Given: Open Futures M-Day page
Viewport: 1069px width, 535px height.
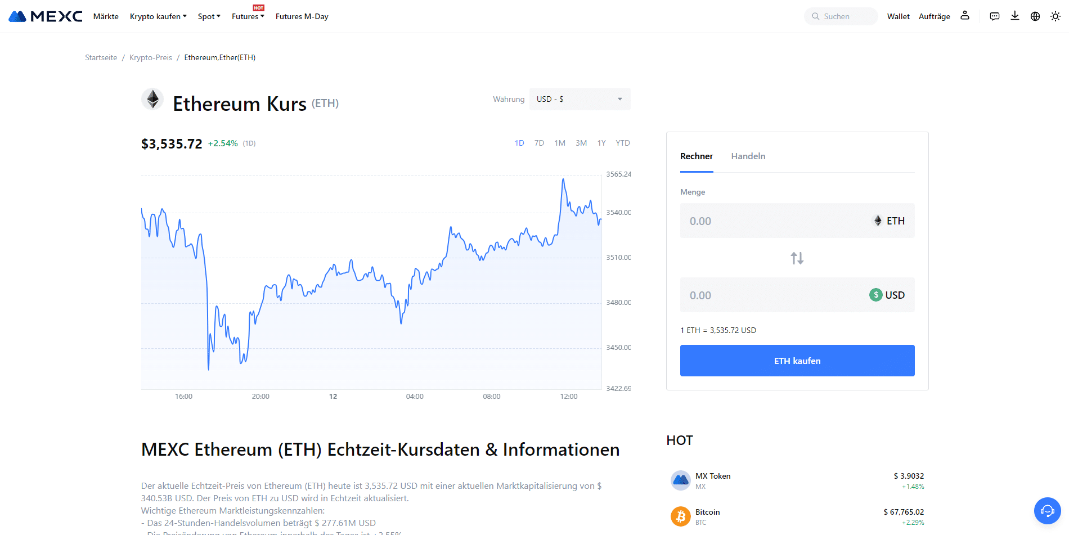Looking at the screenshot, I should pyautogui.click(x=302, y=16).
